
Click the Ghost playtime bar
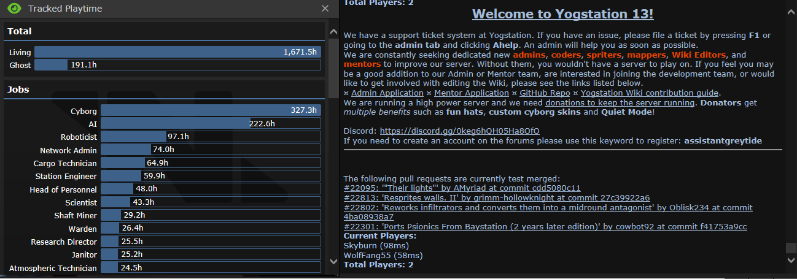[177, 65]
